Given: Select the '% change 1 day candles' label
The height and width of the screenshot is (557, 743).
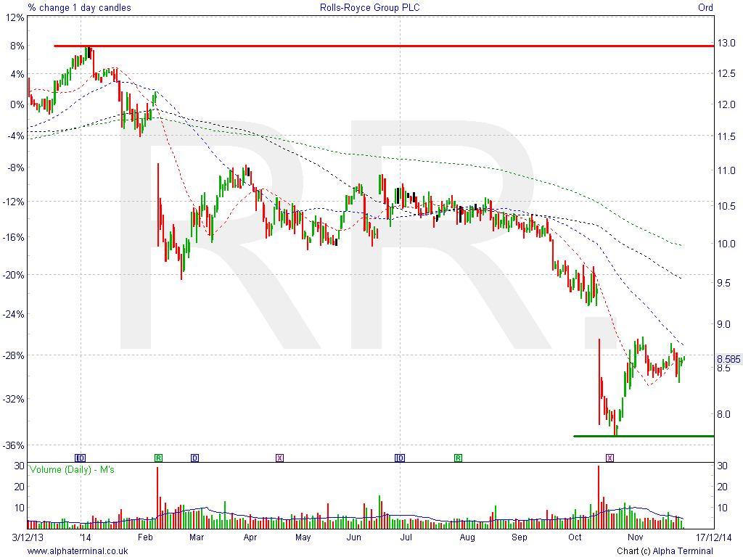Looking at the screenshot, I should pos(79,7).
